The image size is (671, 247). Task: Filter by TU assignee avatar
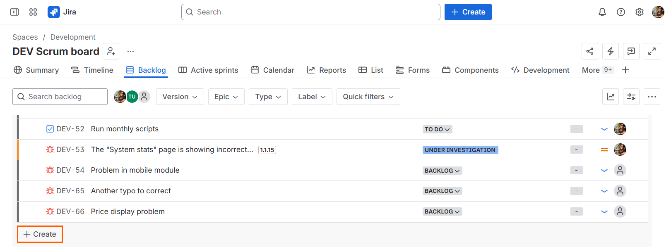(x=132, y=97)
